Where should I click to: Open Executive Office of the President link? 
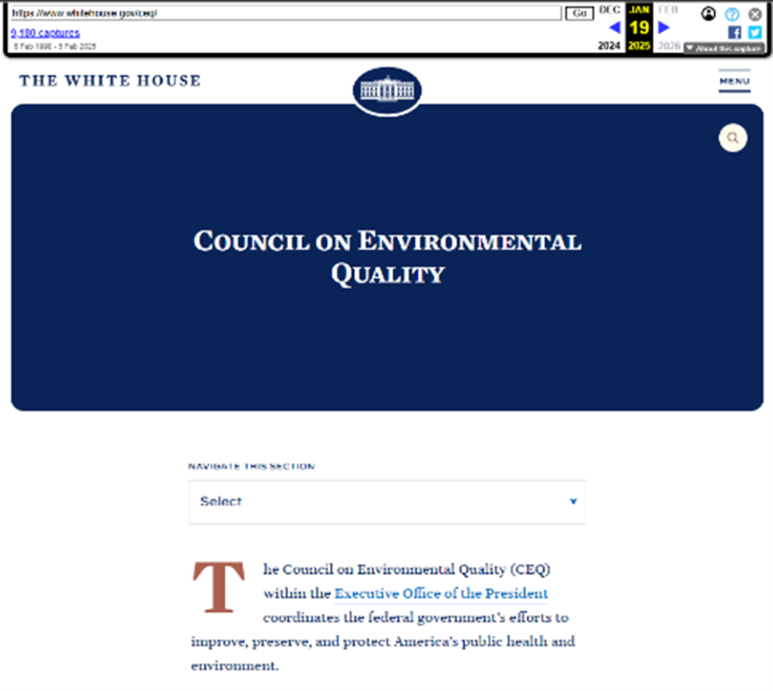pyautogui.click(x=441, y=593)
